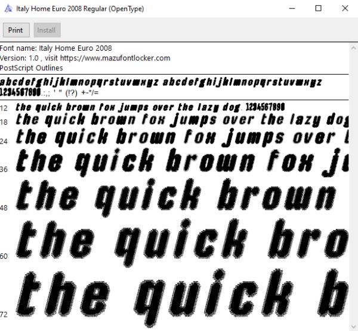The height and width of the screenshot is (331, 358).
Task: Click the mazufontlocker.com URL text
Action: (x=115, y=58)
